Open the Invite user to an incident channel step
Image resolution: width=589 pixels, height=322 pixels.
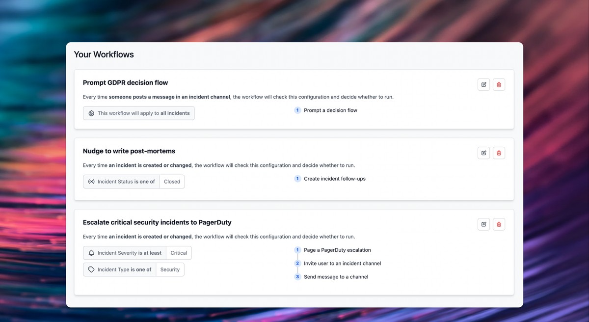(x=342, y=263)
